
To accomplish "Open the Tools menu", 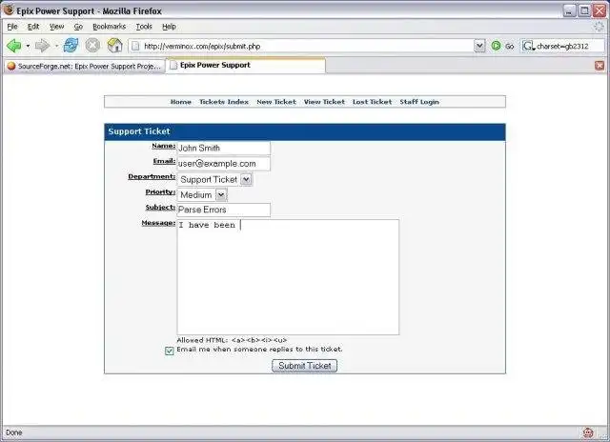I will [144, 27].
